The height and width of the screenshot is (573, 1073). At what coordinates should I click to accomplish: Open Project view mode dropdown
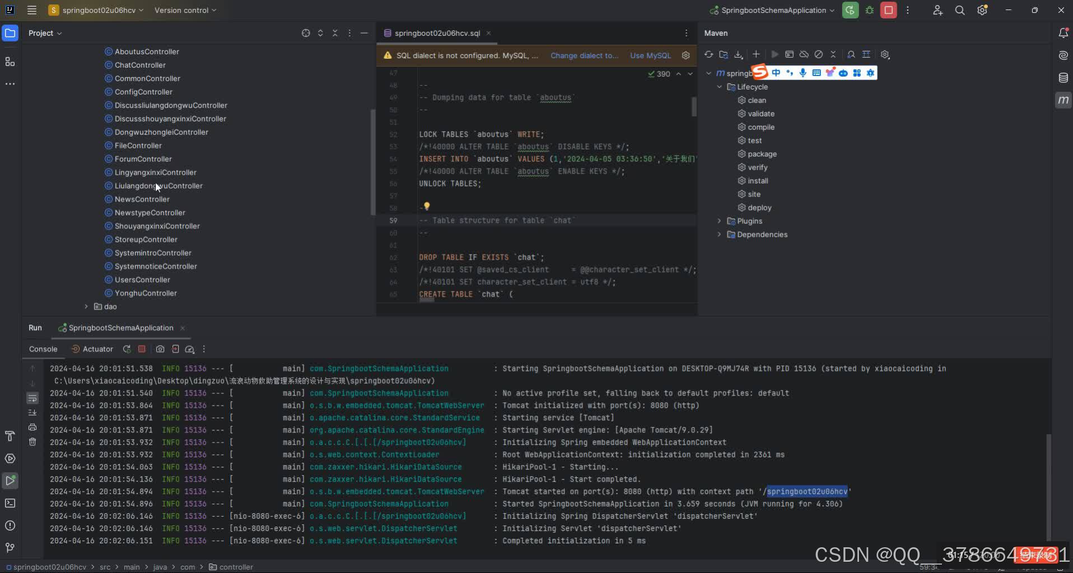tap(45, 33)
